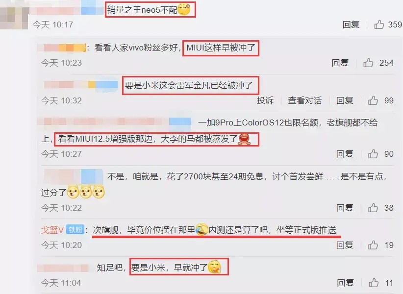Click 回复 on the 10:22 comment
403x294 pixels.
point(345,208)
